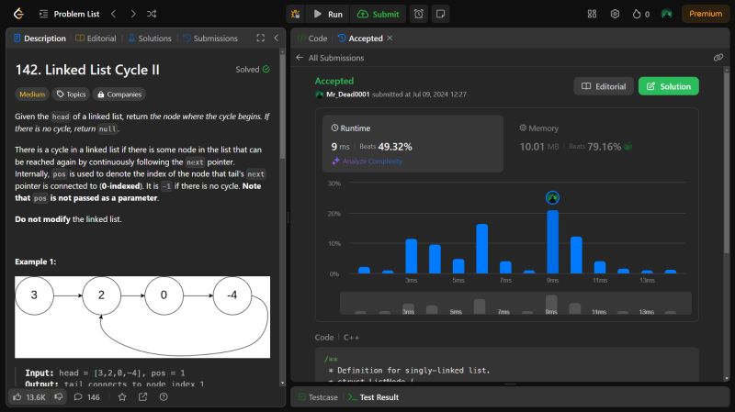Open the debugger bug icon
Screen dimensions: 735x412
tap(294, 14)
